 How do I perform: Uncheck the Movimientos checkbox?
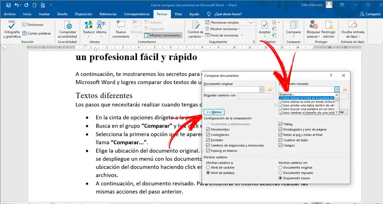coord(208,129)
